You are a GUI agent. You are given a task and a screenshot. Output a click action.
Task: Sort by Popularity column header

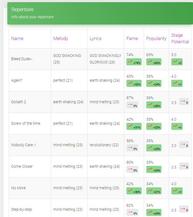click(x=156, y=38)
